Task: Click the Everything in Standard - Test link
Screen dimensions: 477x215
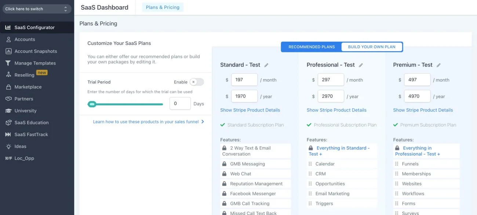Action: (341, 151)
